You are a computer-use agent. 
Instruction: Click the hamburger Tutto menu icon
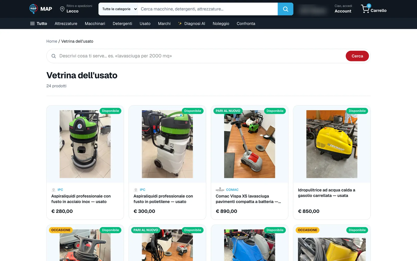32,23
